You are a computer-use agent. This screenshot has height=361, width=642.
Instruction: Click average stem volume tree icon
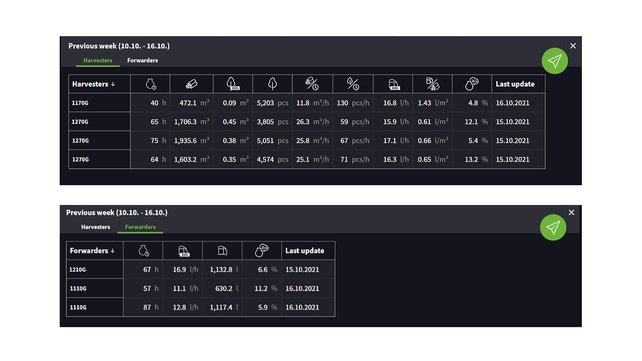click(x=233, y=84)
